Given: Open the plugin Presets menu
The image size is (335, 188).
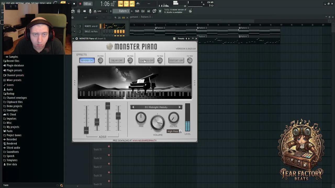Looking at the screenshot, I should (x=181, y=39).
